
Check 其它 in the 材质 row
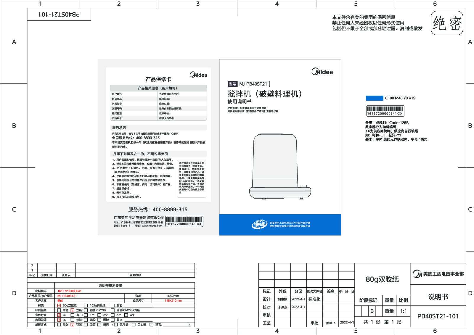(x=113, y=305)
